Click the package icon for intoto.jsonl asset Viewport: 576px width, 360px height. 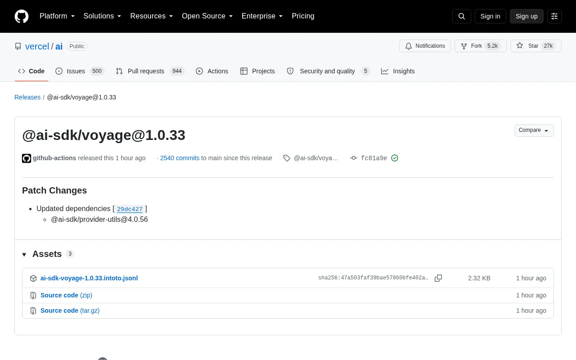(33, 278)
